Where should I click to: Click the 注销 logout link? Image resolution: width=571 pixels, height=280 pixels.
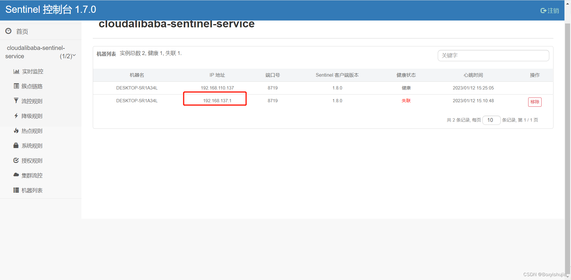pyautogui.click(x=549, y=10)
